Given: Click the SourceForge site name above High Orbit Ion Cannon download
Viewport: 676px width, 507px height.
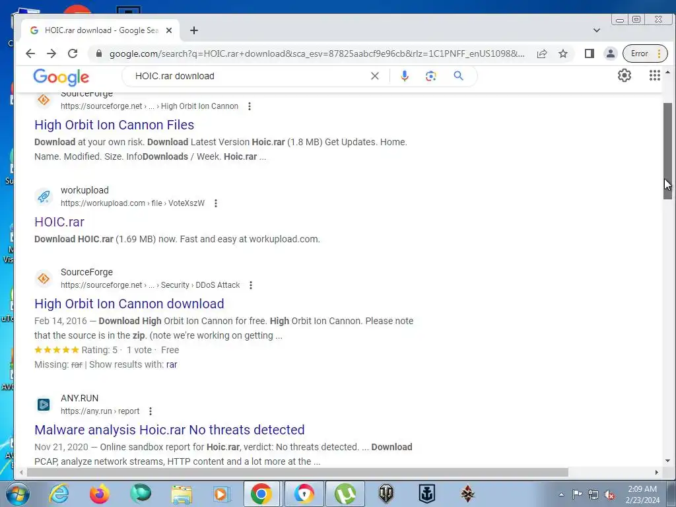Looking at the screenshot, I should pos(86,272).
